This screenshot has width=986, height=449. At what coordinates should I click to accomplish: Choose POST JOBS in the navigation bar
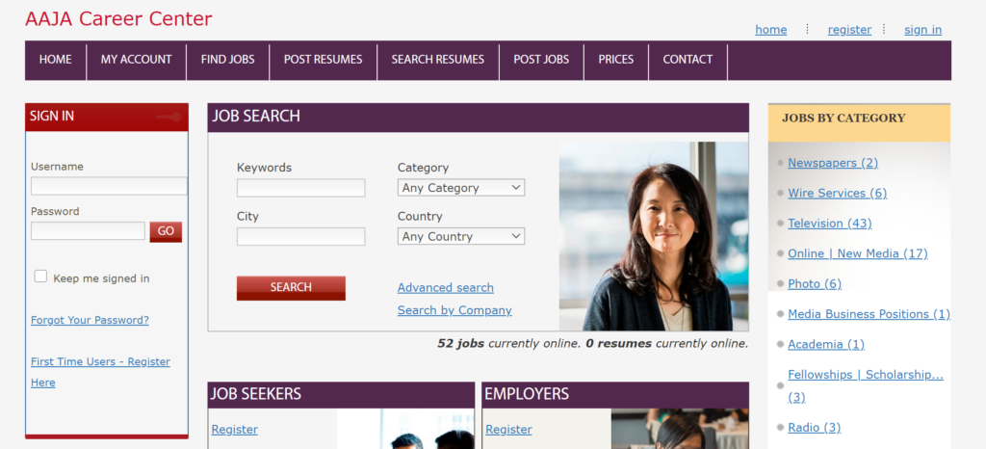point(541,60)
